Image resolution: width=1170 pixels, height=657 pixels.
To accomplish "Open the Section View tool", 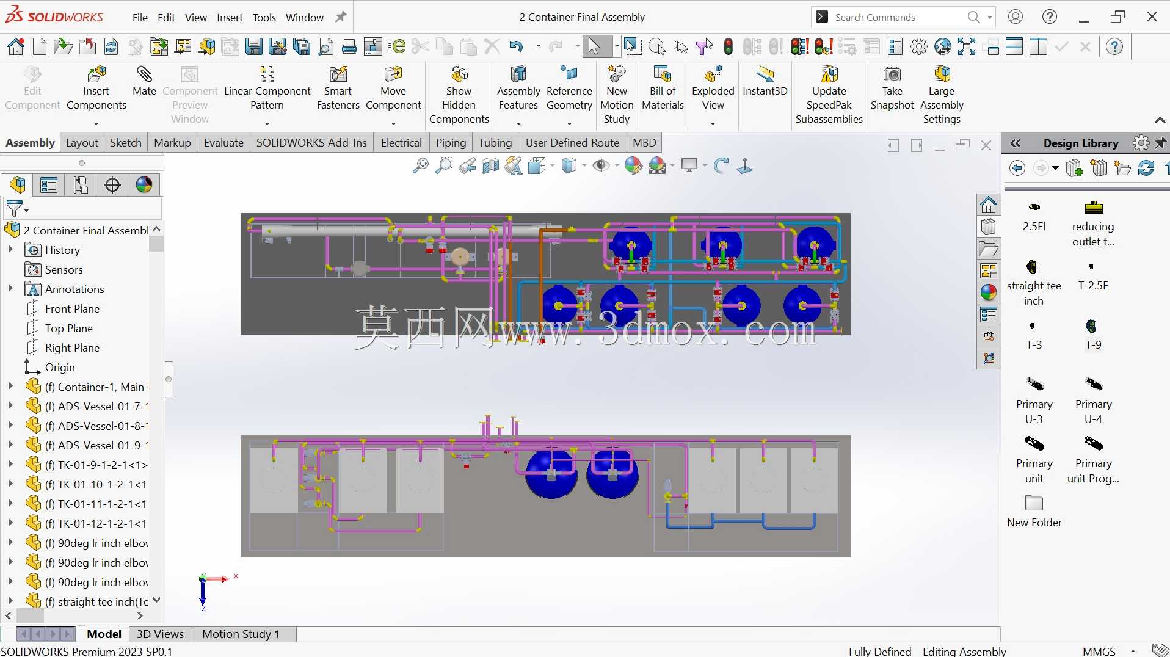I will 490,165.
